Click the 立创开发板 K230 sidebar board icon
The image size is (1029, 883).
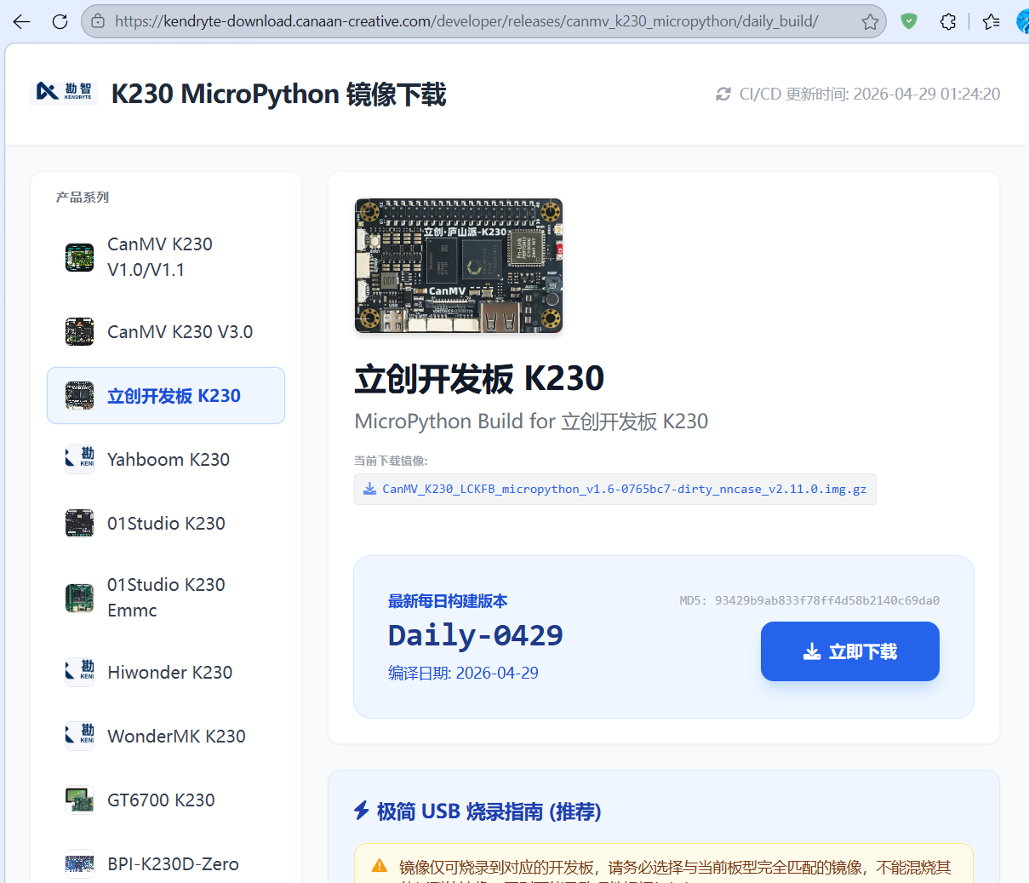pyautogui.click(x=79, y=395)
